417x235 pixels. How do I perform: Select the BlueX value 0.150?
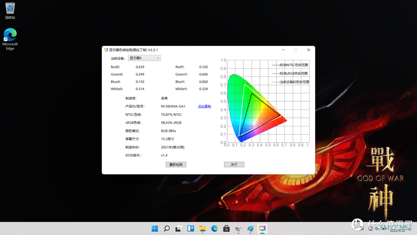point(140,82)
